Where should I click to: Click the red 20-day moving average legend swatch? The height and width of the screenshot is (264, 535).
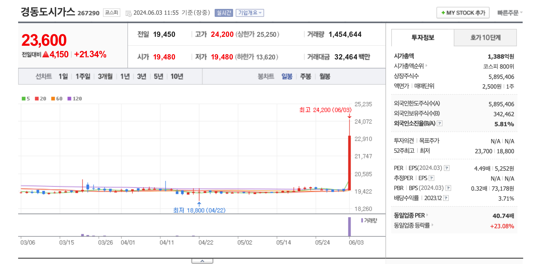[x=37, y=99]
